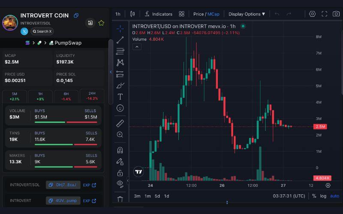The width and height of the screenshot is (343, 214).
Task: Open the time zone 03:37:31 (UTC) menu
Action: pyautogui.click(x=289, y=196)
